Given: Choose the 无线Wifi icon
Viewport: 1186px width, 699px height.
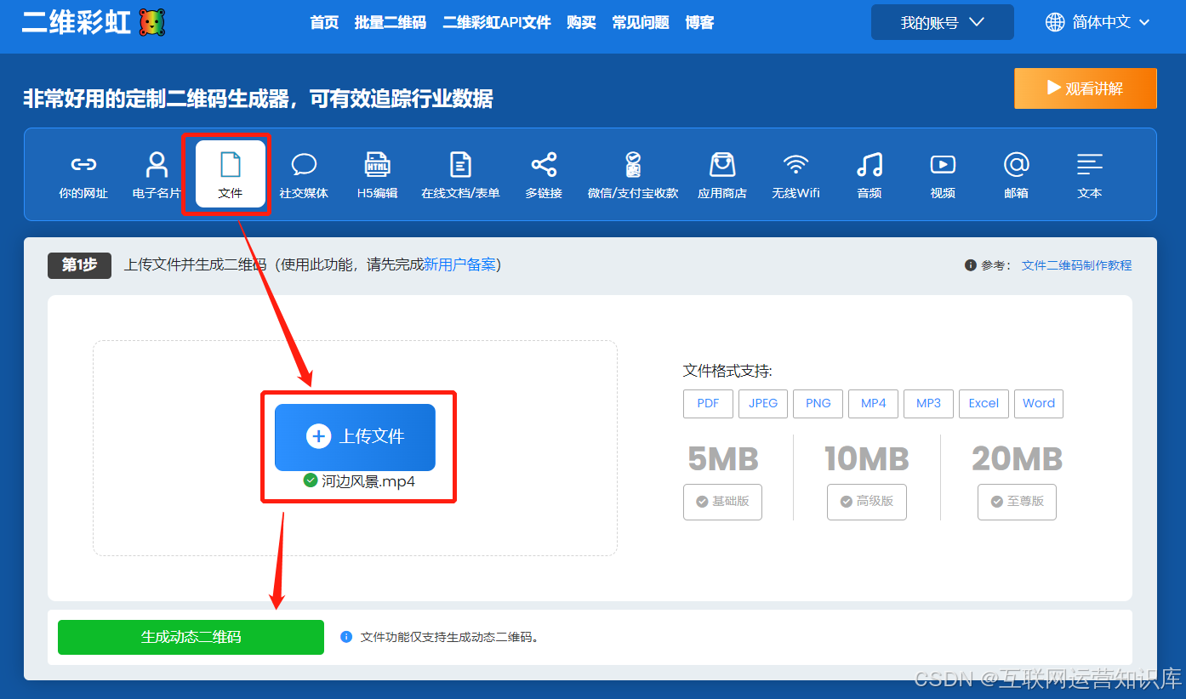Looking at the screenshot, I should 795,164.
